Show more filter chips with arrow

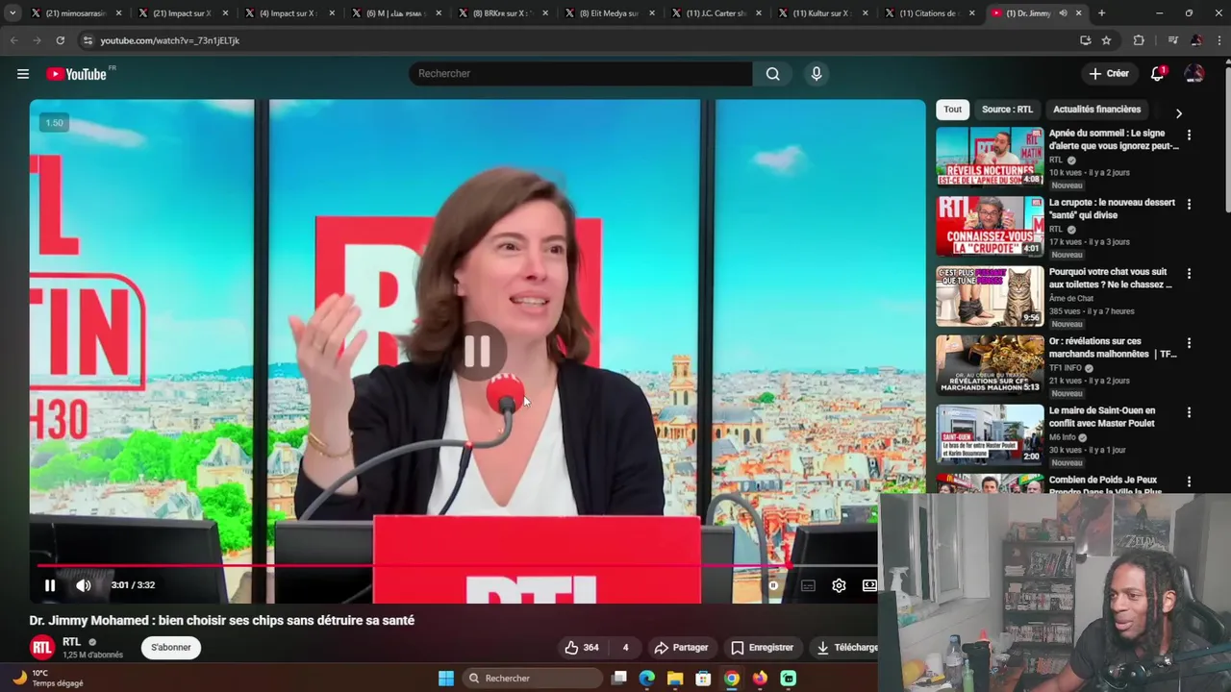(x=1179, y=113)
